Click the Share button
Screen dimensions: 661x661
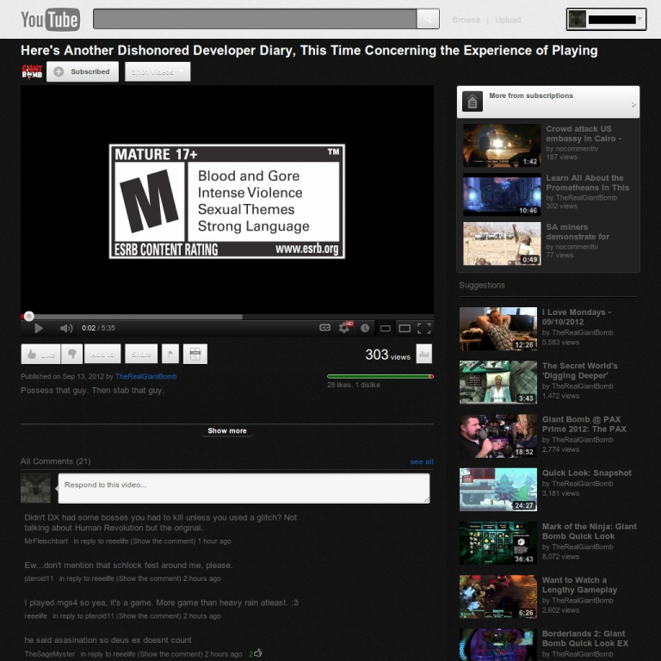141,354
